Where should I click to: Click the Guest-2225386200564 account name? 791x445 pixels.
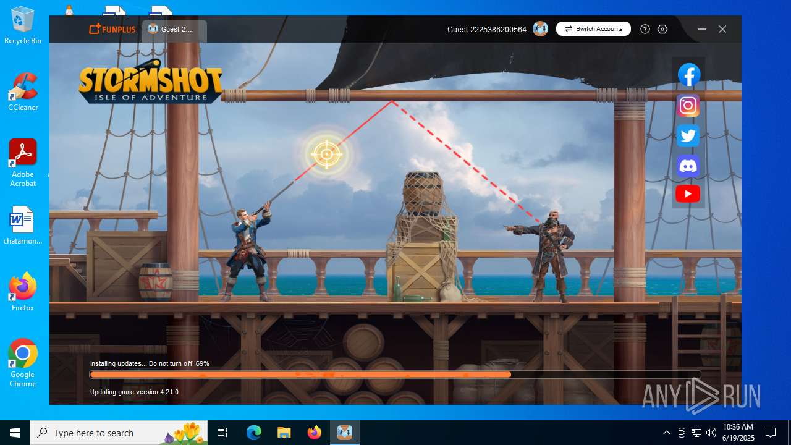point(487,29)
